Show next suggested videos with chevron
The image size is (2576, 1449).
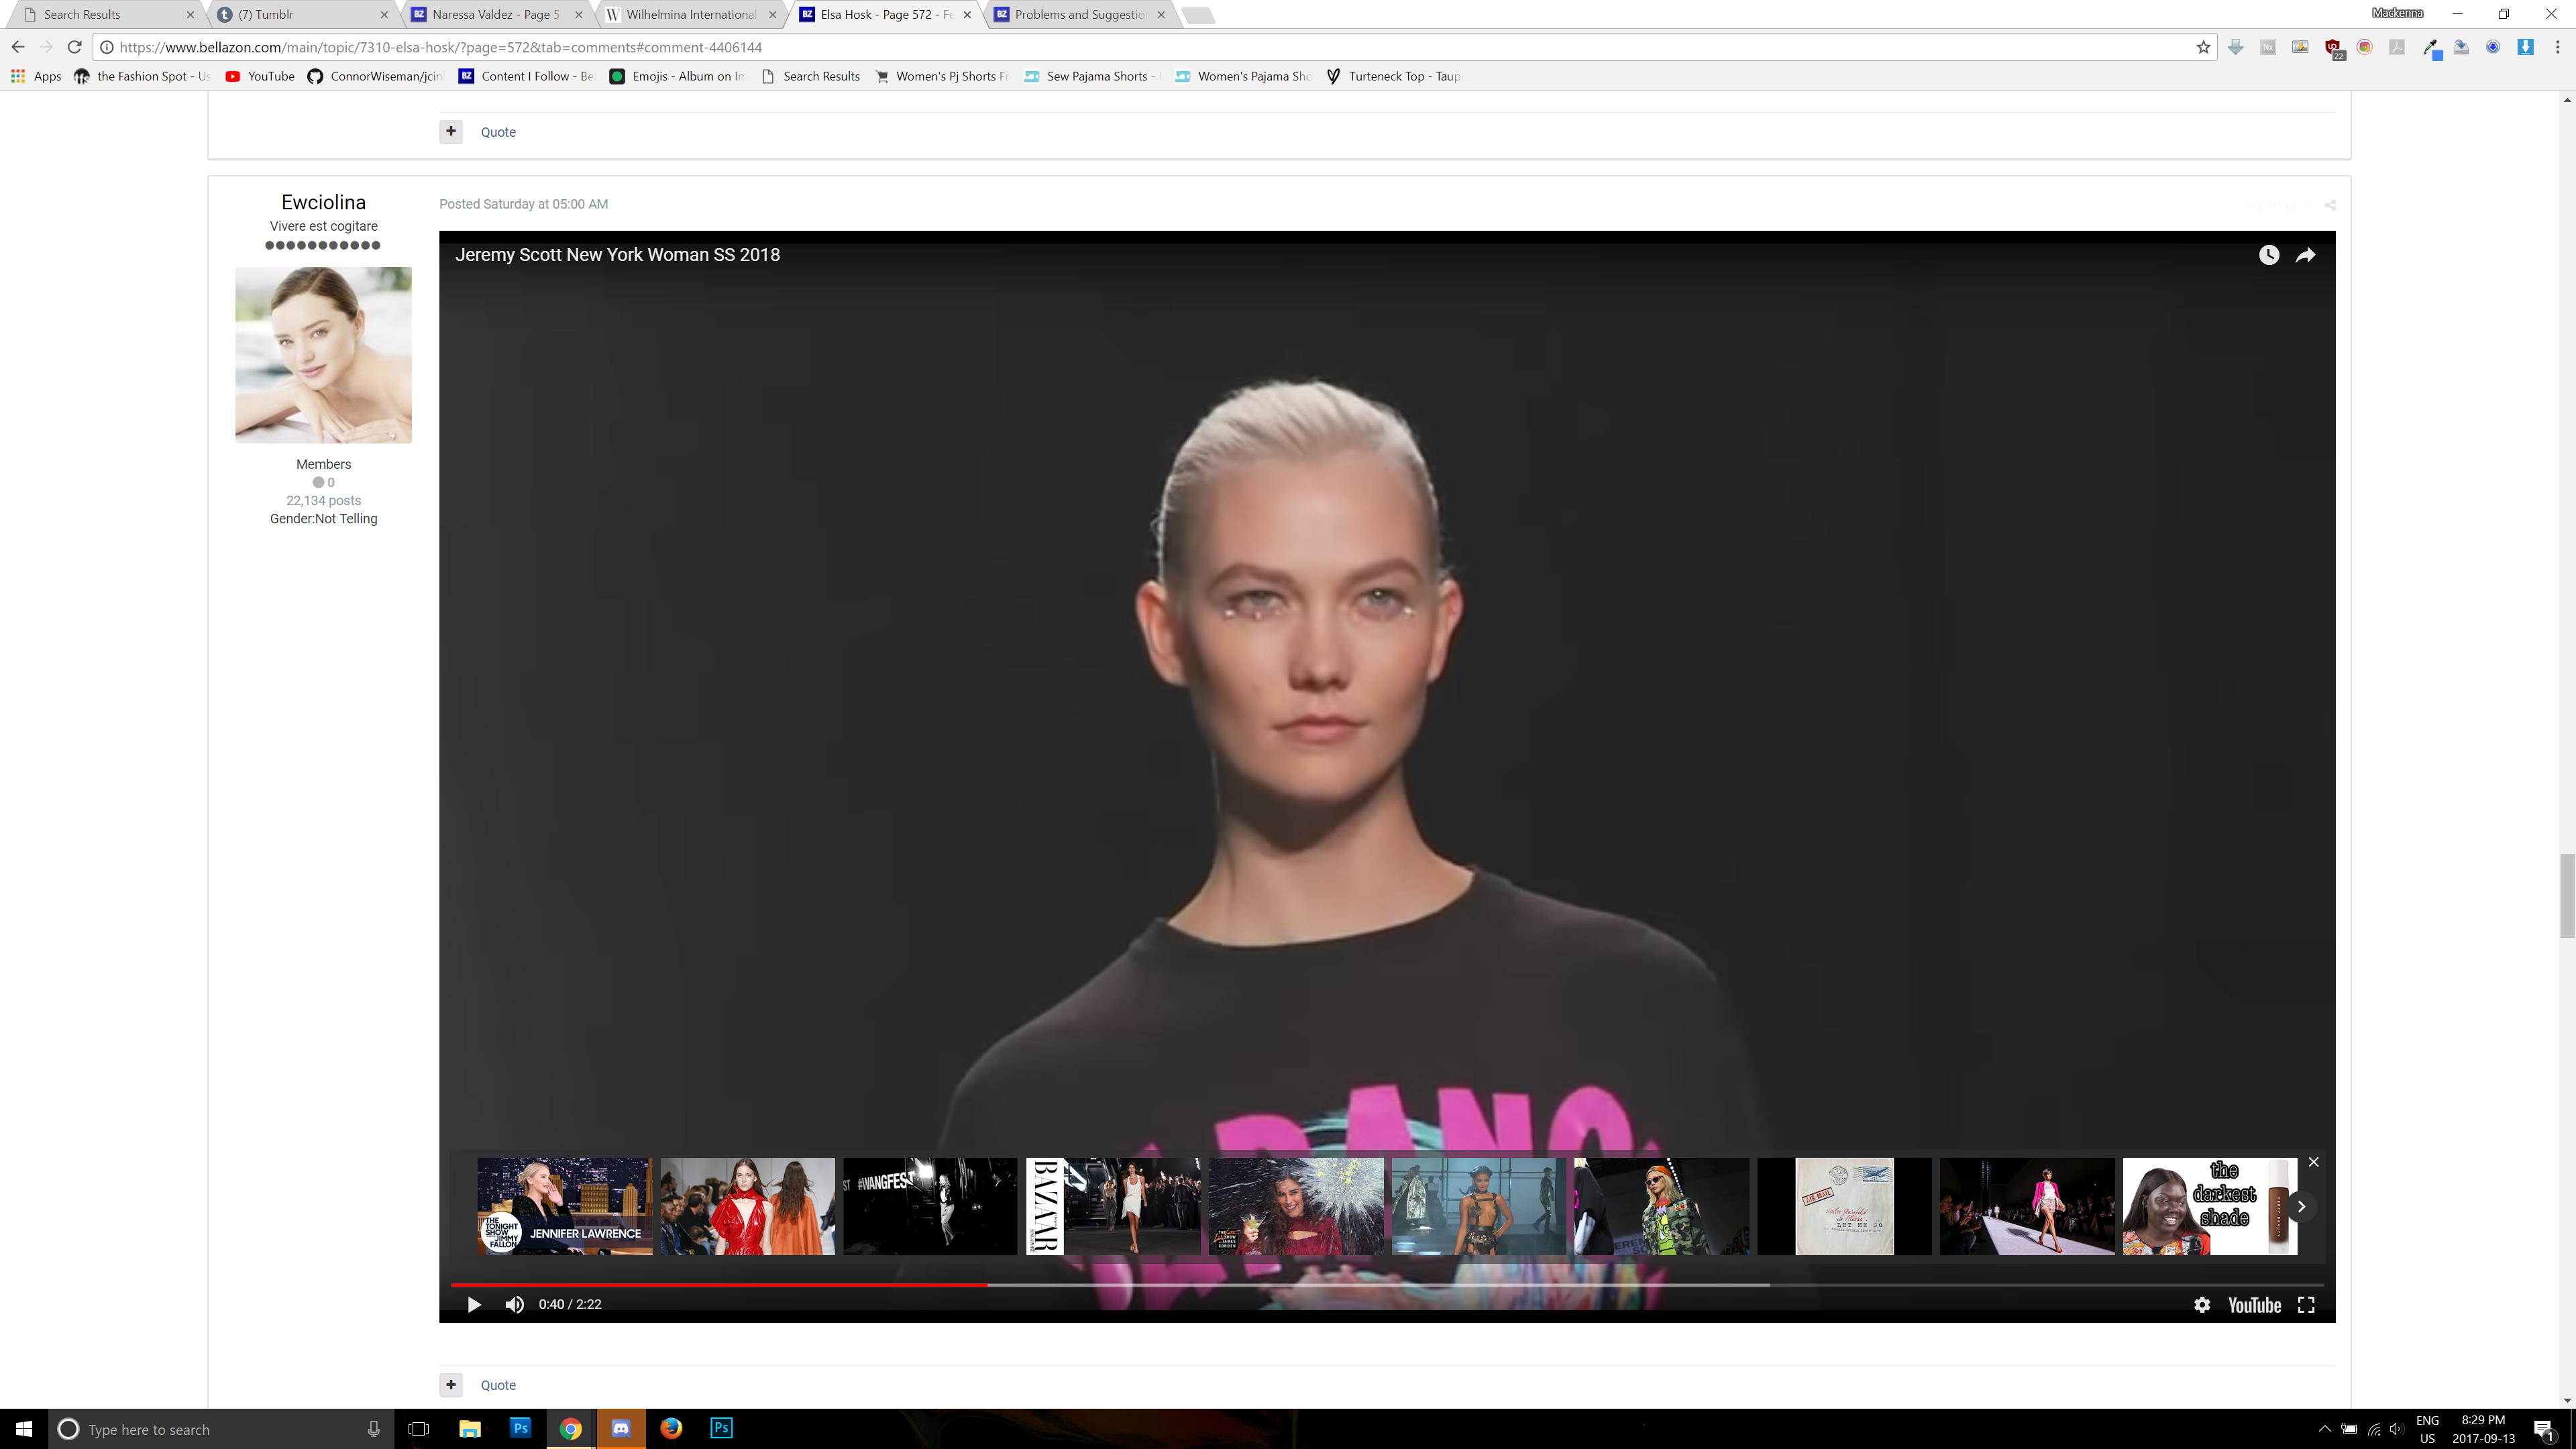pos(2301,1206)
